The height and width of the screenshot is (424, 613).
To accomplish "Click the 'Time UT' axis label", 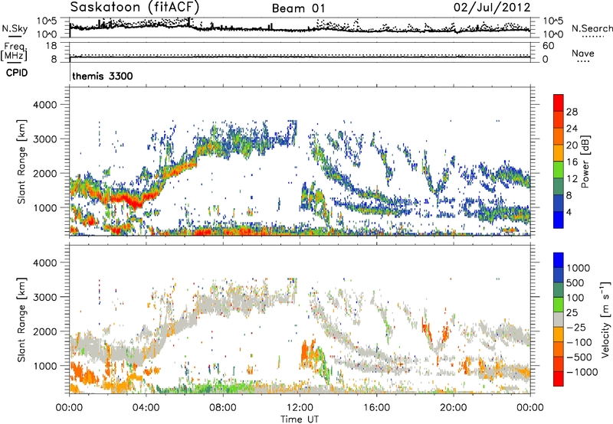I will (x=300, y=419).
